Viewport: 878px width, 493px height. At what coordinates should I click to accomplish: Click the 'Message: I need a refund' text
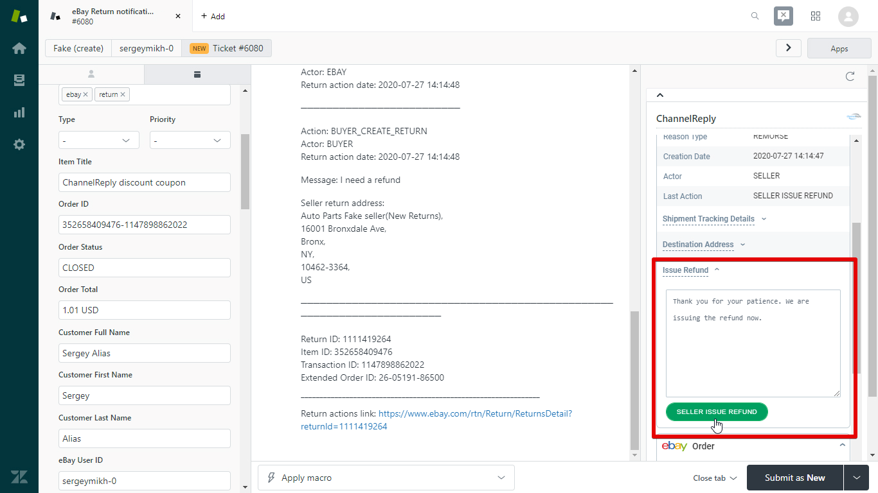[x=350, y=180]
